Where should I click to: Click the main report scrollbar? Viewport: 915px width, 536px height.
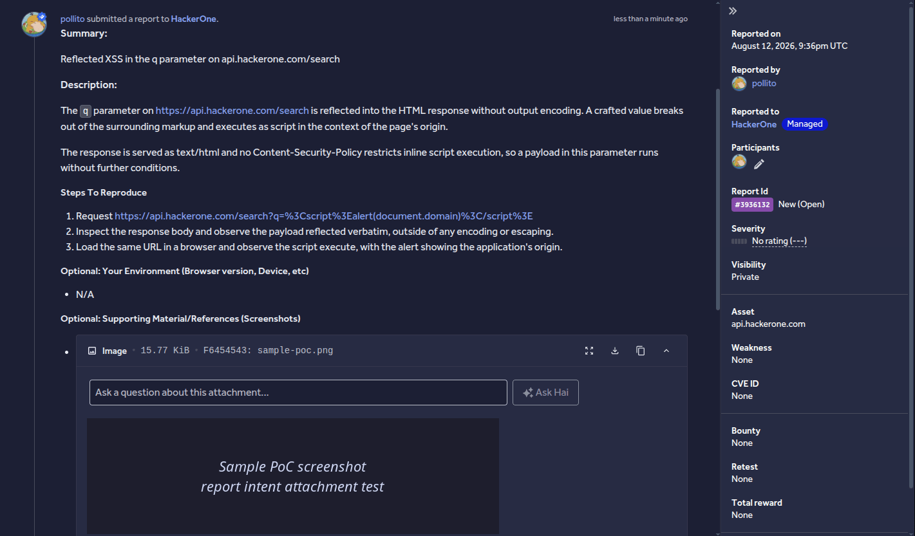tap(718, 199)
